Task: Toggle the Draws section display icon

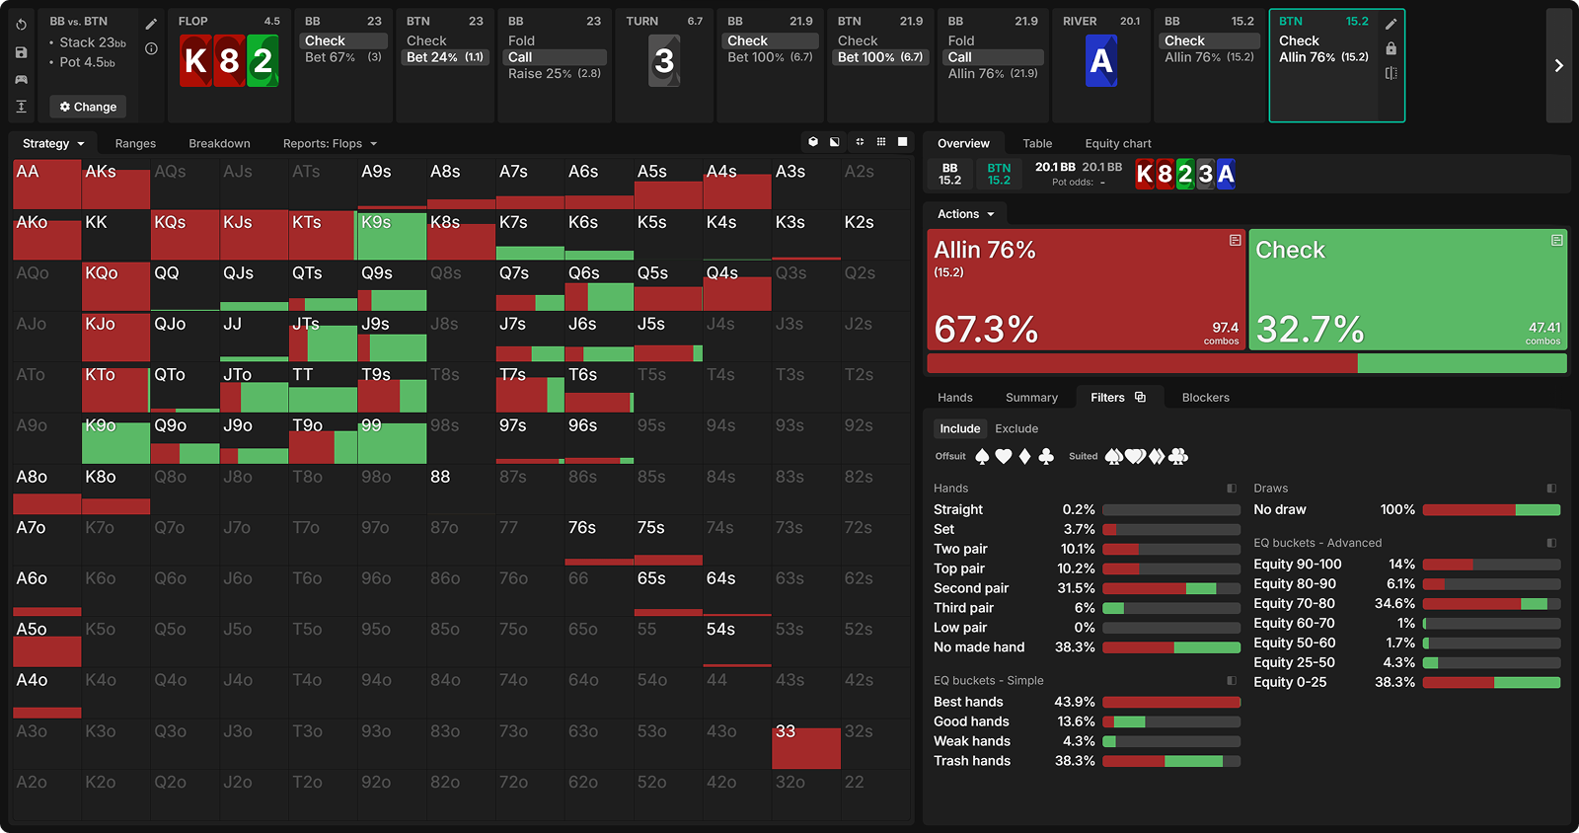Action: [x=1551, y=489]
